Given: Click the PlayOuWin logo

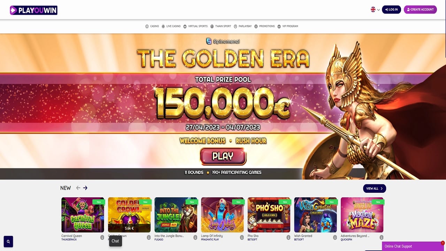Looking at the screenshot, I should pos(33,10).
